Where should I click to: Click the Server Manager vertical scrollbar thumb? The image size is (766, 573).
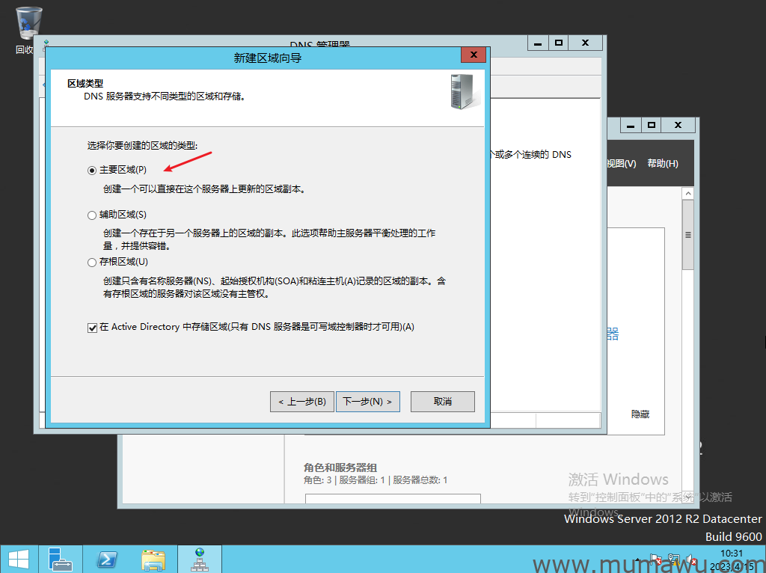tap(687, 235)
